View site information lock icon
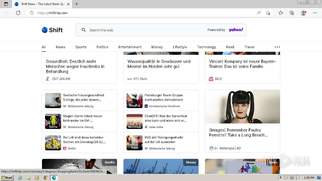Image resolution: width=322 pixels, height=181 pixels. (x=32, y=13)
